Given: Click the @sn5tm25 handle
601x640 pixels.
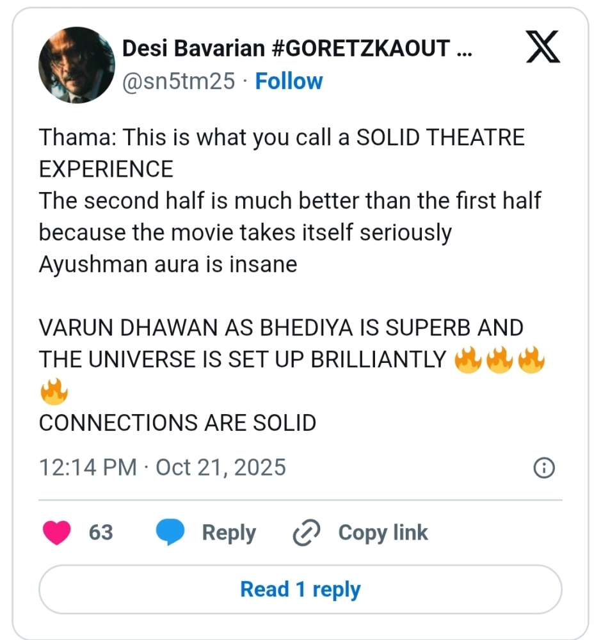Looking at the screenshot, I should click(x=179, y=81).
